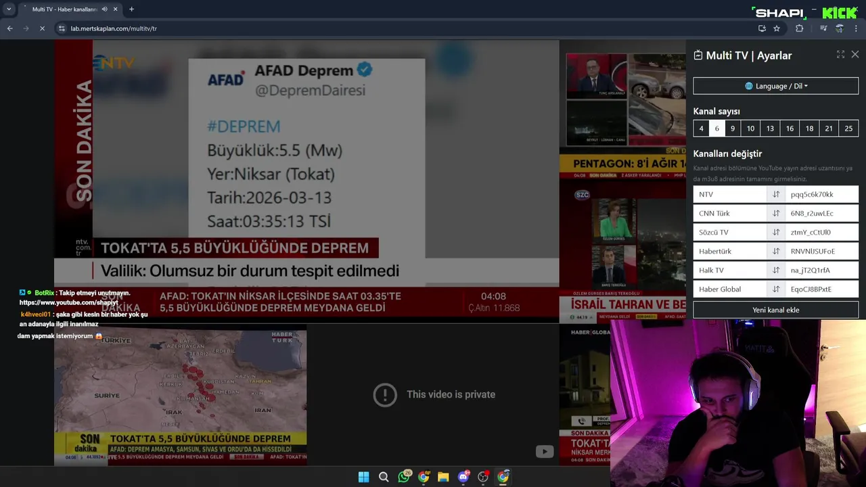866x487 pixels.
Task: Open Windows taskbar search
Action: click(384, 477)
